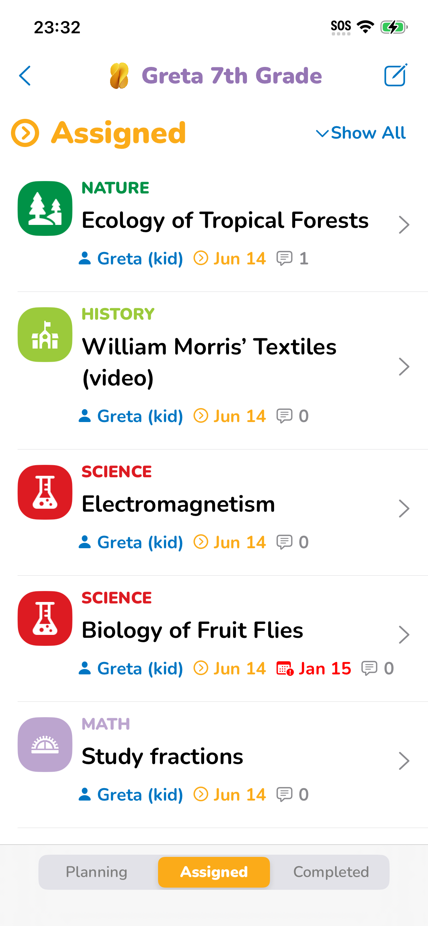Tap the back arrow icon
This screenshot has height=926, width=428.
tap(25, 76)
